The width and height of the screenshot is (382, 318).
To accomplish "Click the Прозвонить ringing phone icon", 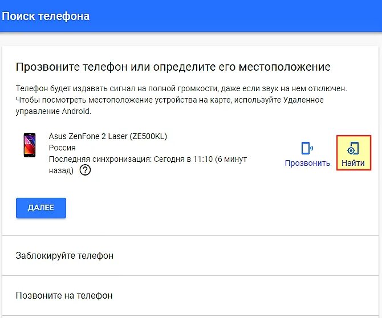I will pos(307,148).
